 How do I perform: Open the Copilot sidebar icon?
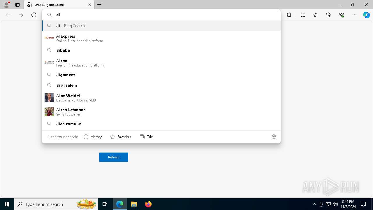pos(367,15)
